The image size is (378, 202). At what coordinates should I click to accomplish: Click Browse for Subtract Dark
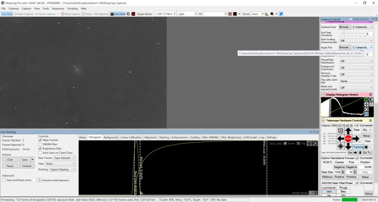click(x=344, y=27)
